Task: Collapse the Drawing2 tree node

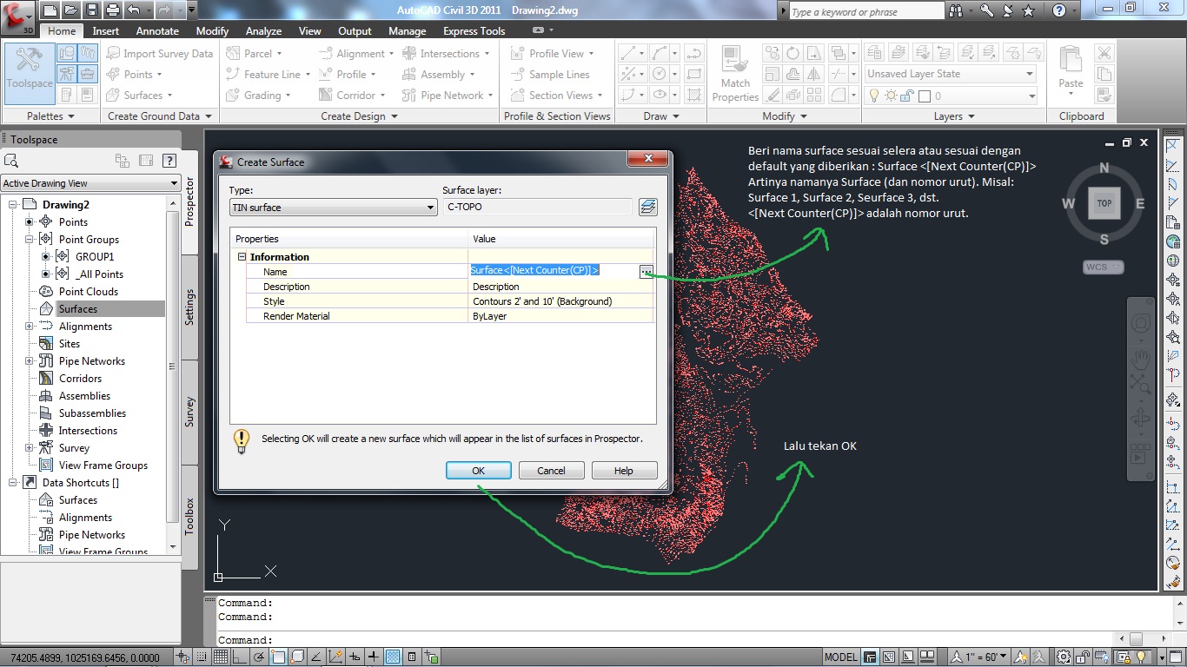Action: (12, 205)
